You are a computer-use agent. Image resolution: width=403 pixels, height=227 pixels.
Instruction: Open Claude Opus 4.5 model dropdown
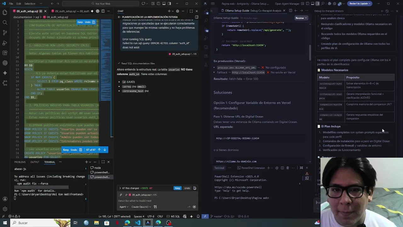(141, 207)
